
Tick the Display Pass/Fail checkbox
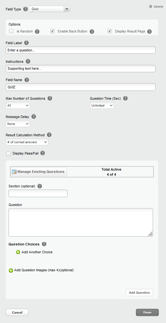click(x=8, y=154)
